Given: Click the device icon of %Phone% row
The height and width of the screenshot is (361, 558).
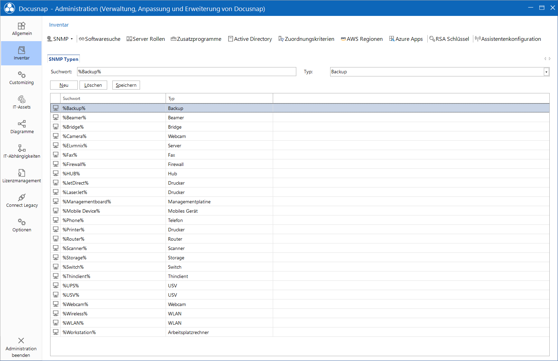Looking at the screenshot, I should [x=56, y=220].
